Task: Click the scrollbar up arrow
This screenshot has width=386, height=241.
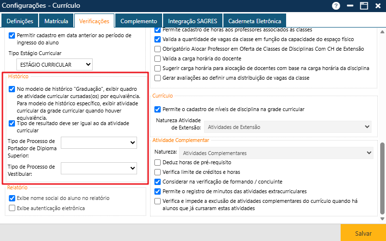Action: click(382, 32)
